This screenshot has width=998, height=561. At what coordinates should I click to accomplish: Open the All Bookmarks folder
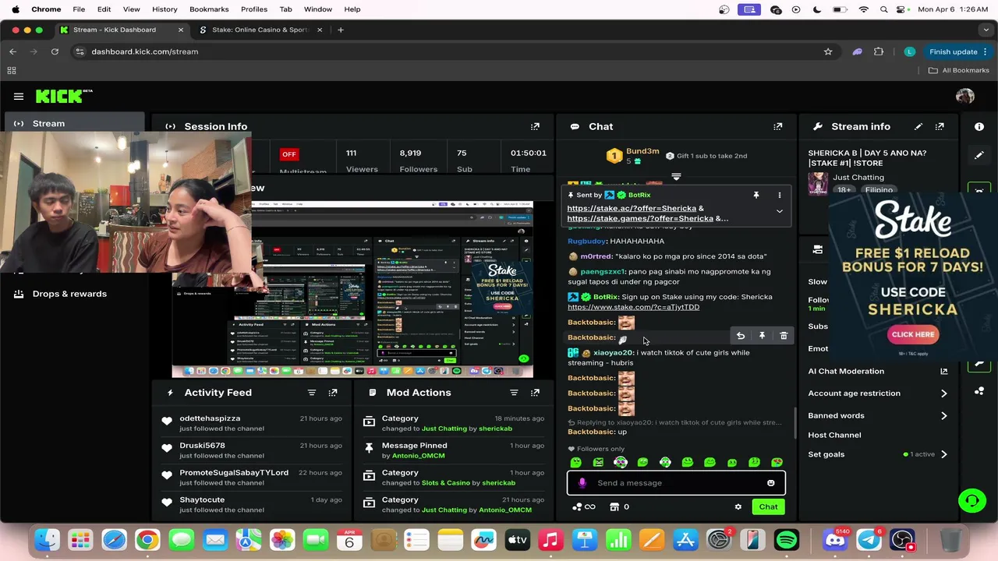point(959,70)
